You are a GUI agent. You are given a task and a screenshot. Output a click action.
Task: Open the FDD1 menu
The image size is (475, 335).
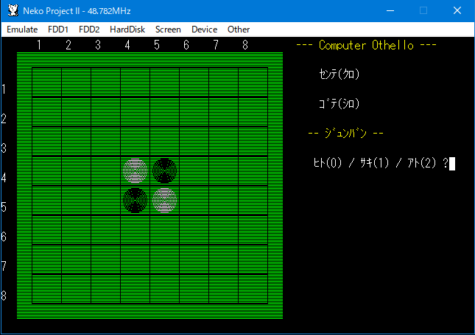57,30
